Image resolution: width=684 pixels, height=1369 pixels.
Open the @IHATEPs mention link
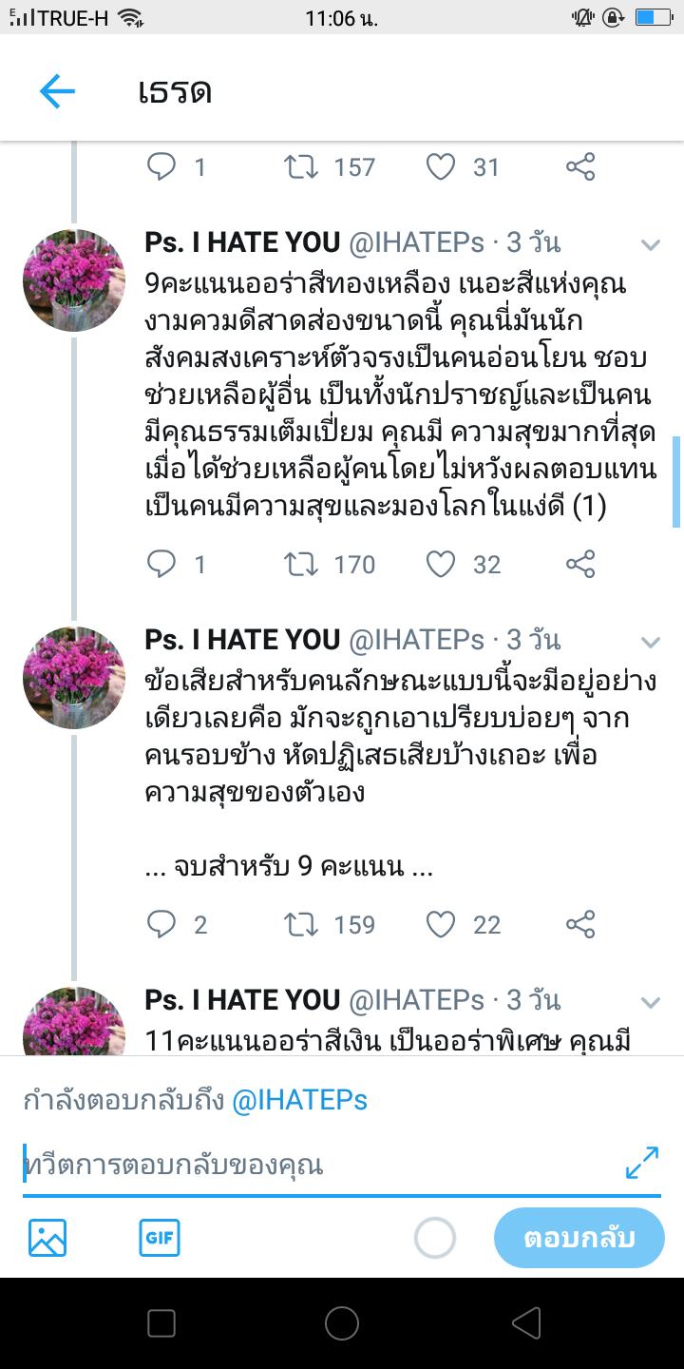click(299, 1101)
